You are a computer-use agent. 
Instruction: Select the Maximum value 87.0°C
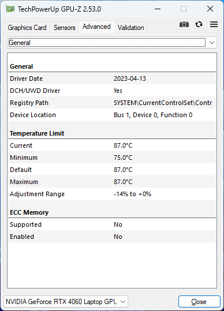pyautogui.click(x=123, y=182)
